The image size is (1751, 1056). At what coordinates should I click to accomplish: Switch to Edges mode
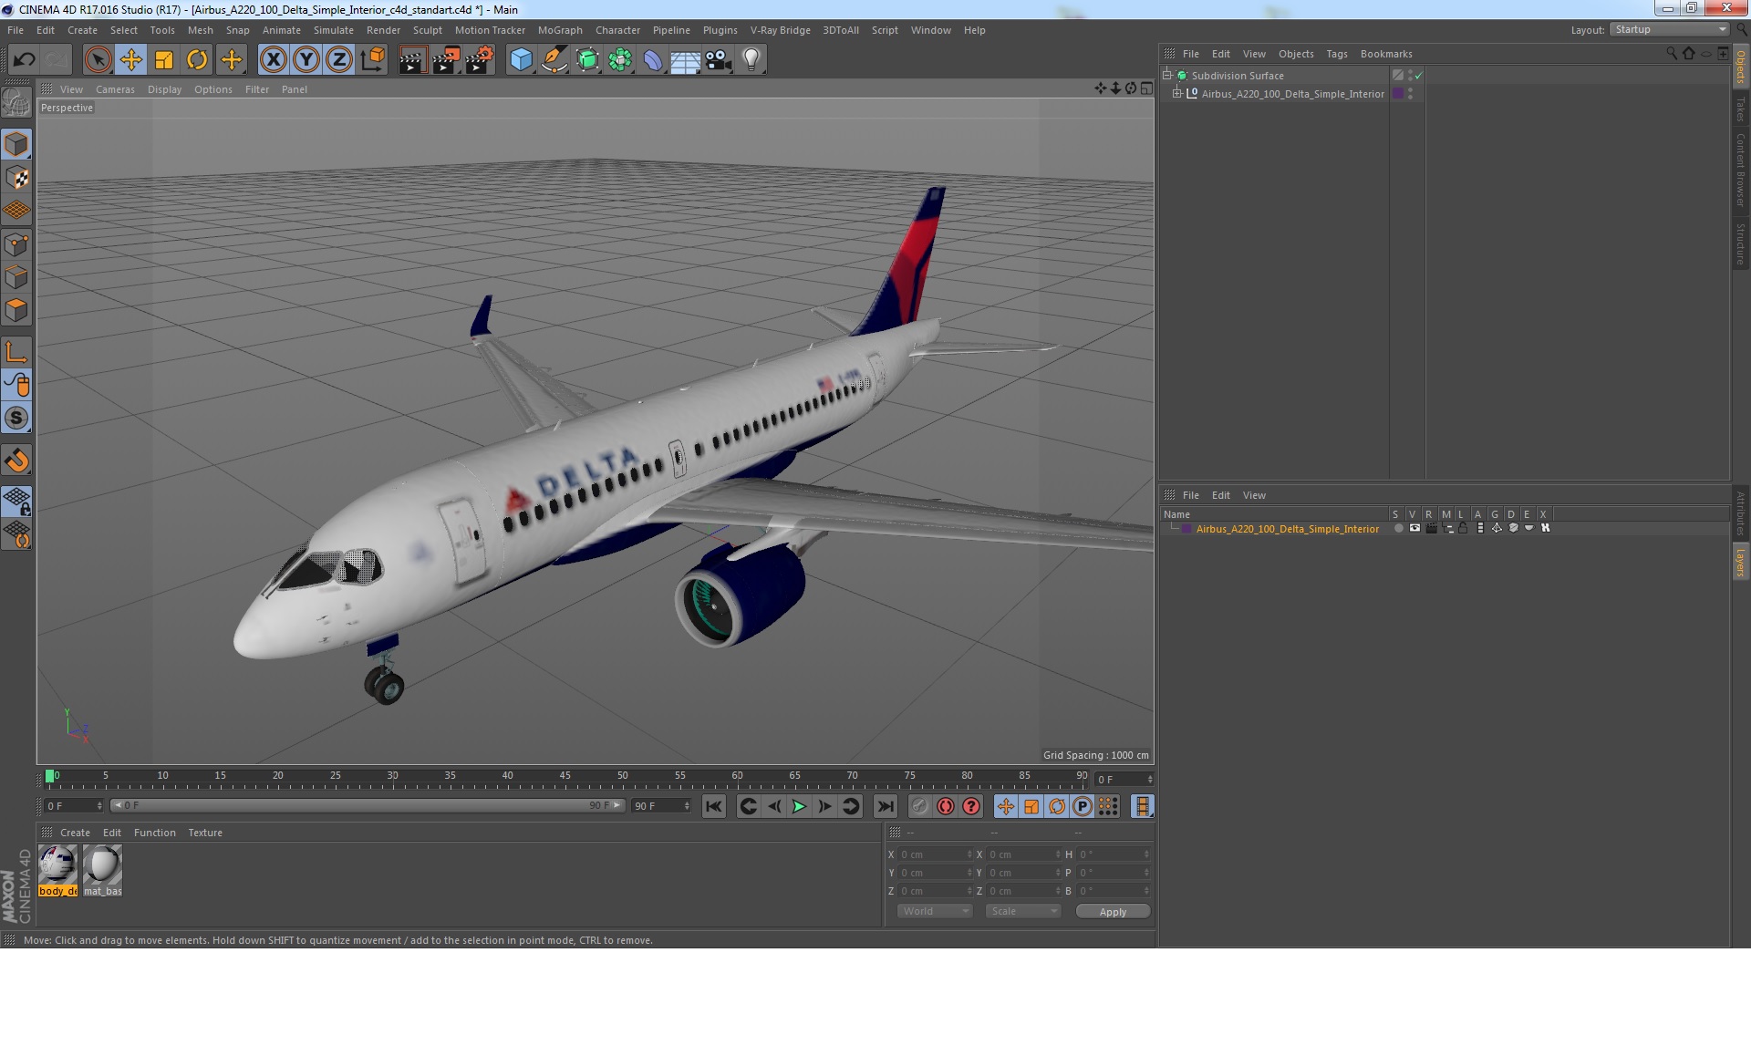(16, 277)
